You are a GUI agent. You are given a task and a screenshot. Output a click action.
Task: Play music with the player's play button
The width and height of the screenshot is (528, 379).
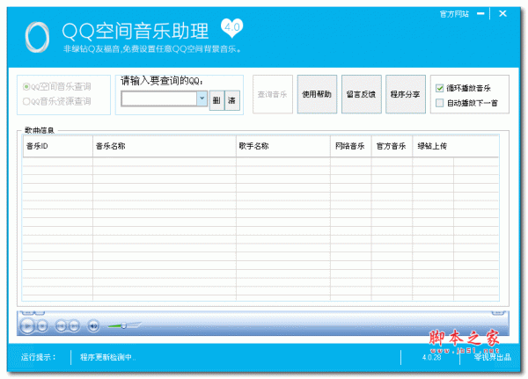click(27, 326)
